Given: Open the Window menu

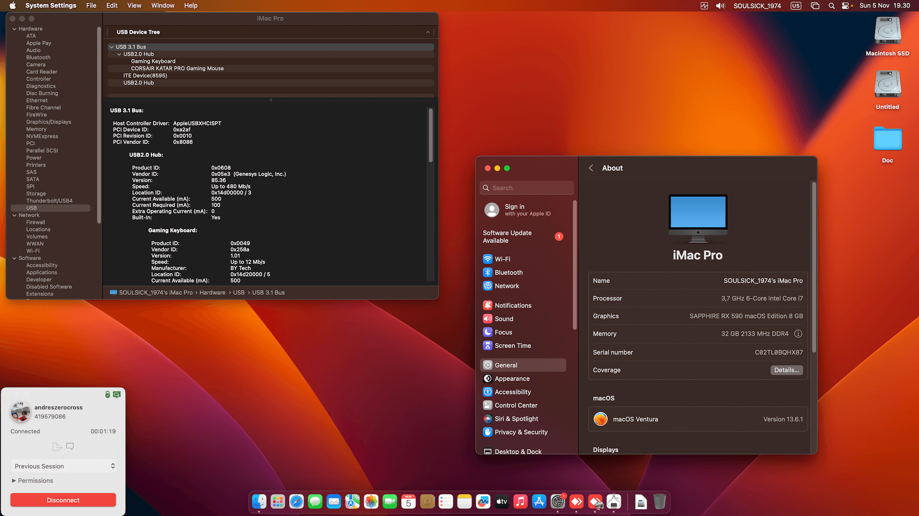Looking at the screenshot, I should click(163, 5).
